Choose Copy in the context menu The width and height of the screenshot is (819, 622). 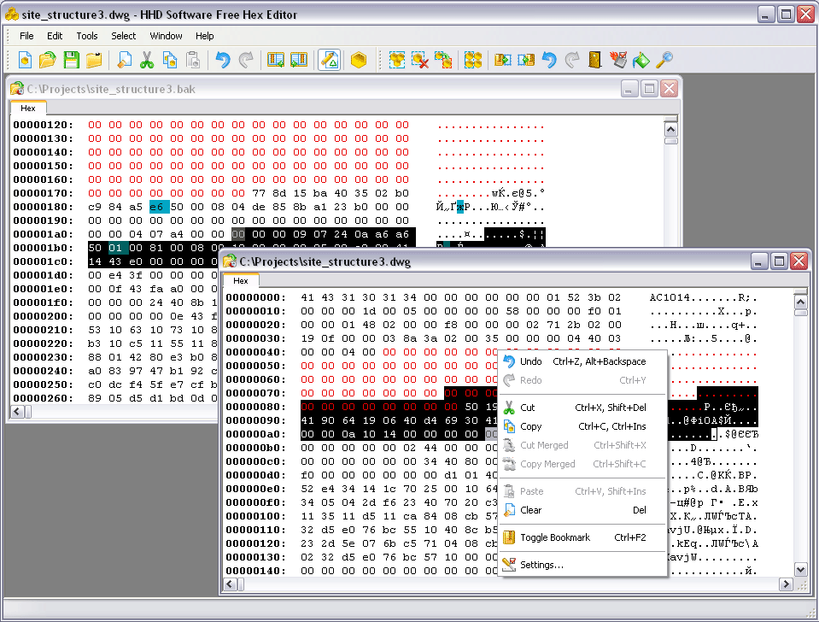(582, 426)
